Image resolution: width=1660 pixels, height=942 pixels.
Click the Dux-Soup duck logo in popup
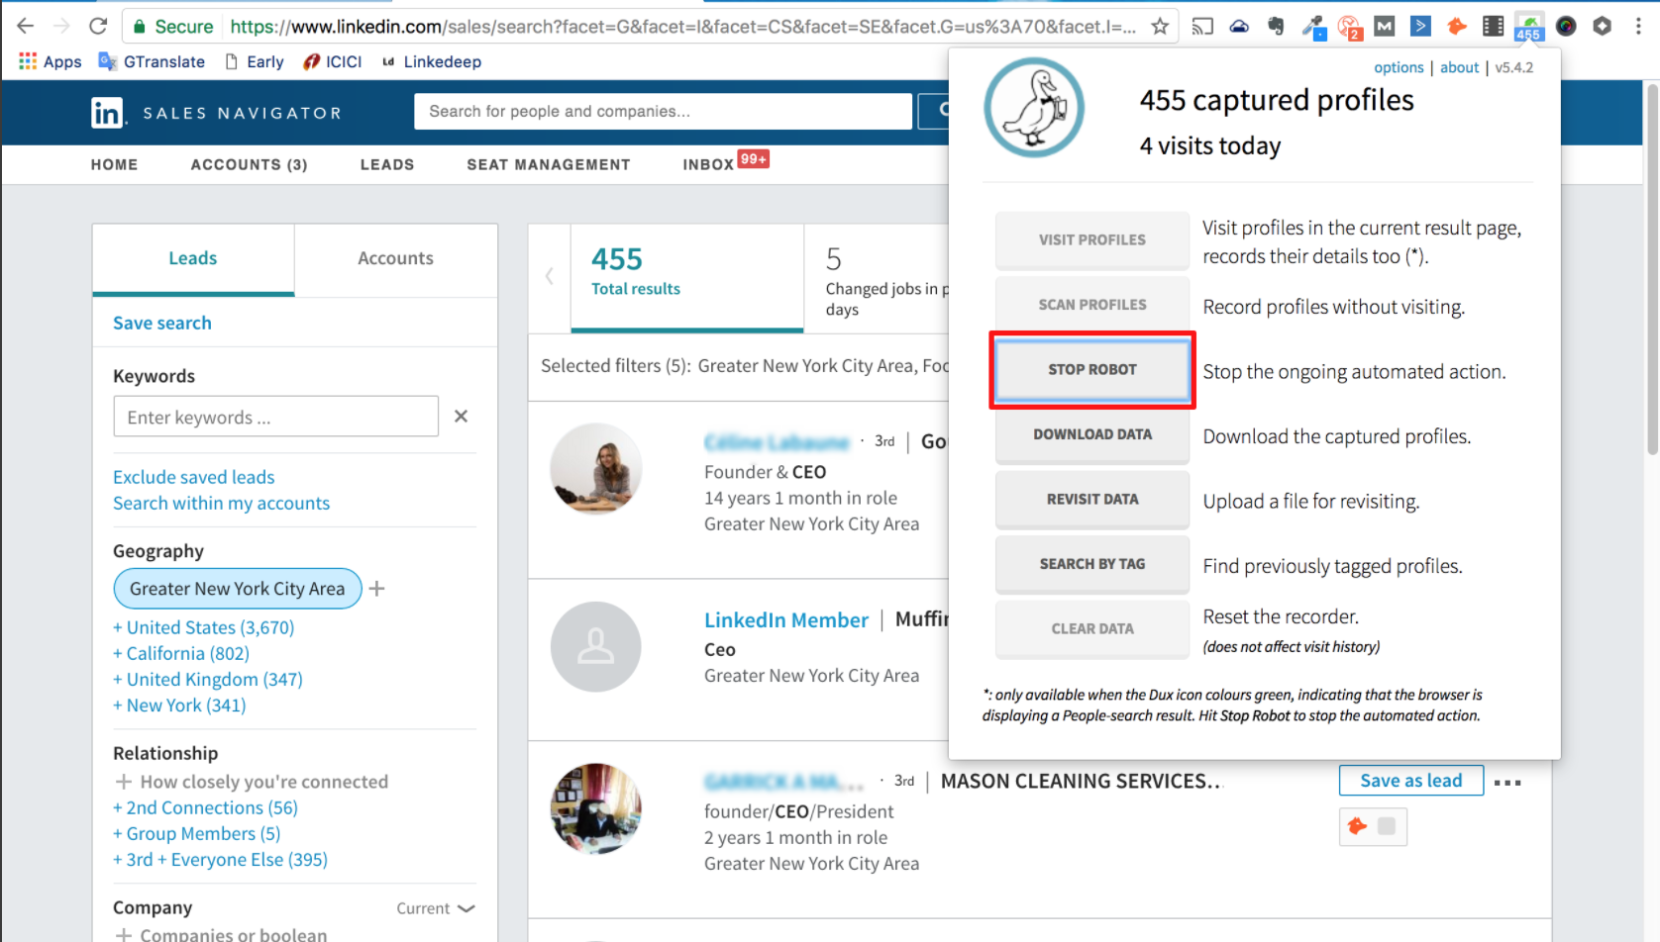click(x=1034, y=108)
